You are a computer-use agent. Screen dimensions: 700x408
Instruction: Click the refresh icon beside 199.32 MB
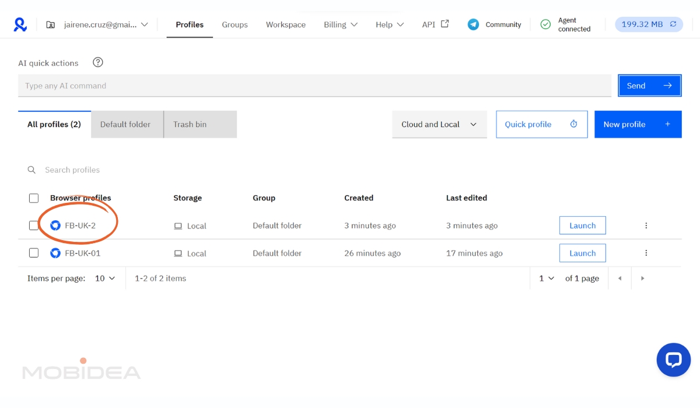(673, 24)
